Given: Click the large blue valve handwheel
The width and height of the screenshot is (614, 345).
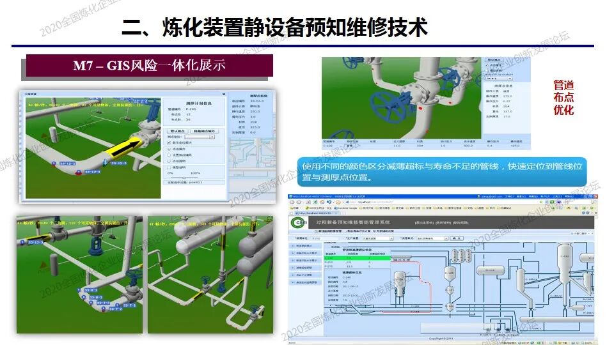Looking at the screenshot, I should [x=388, y=107].
